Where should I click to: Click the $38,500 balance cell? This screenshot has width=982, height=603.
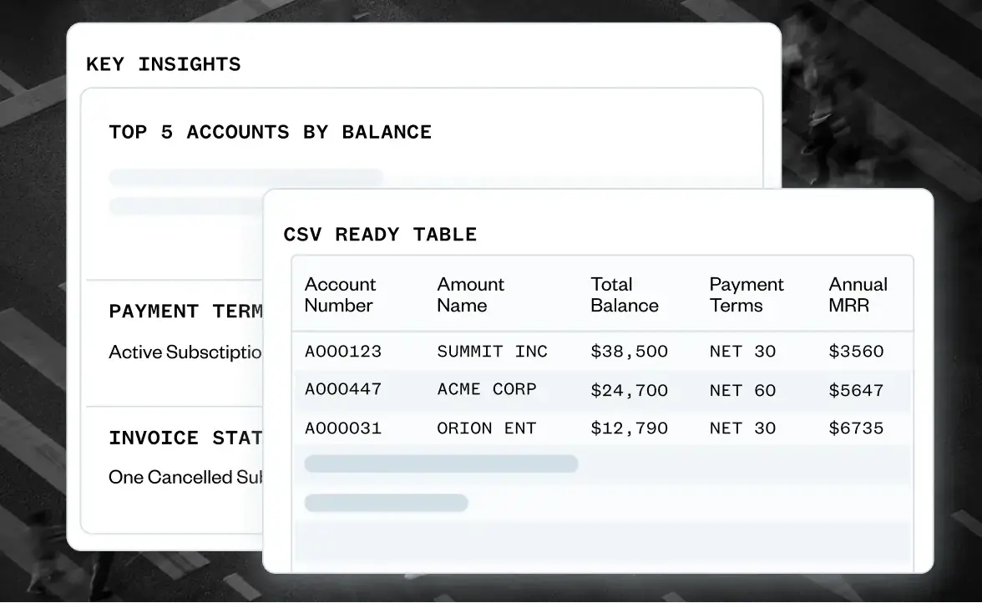[x=629, y=352]
